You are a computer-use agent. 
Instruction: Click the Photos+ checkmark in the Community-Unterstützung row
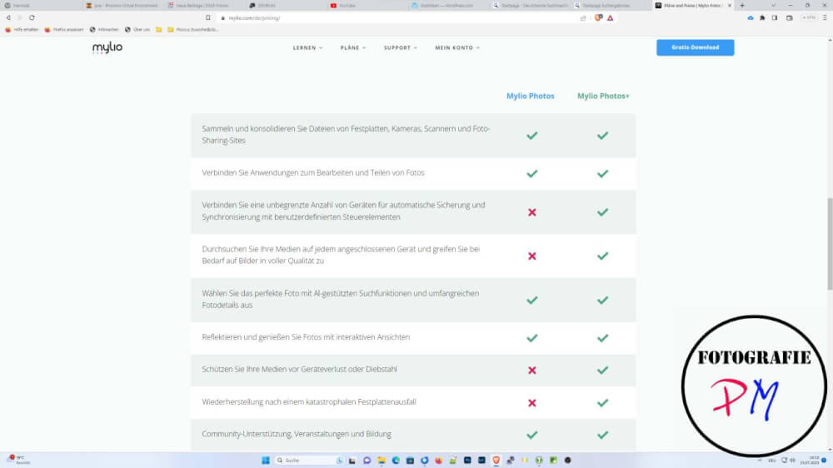point(602,435)
